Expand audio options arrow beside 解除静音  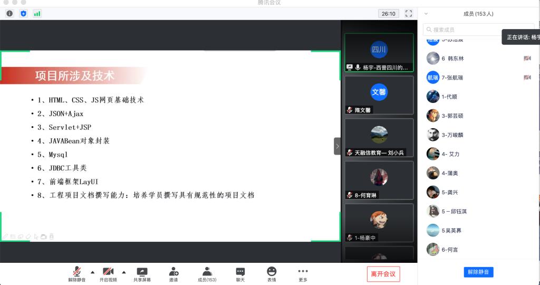pyautogui.click(x=93, y=272)
